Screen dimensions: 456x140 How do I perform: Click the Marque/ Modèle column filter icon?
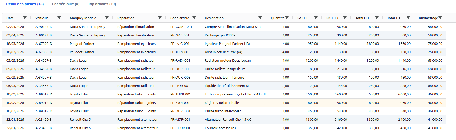pos(107,18)
